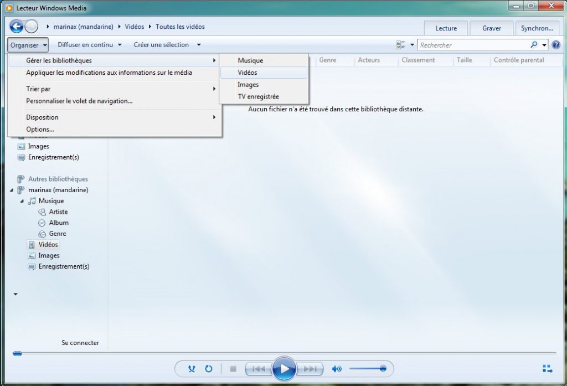Click the volume slider handle
The image size is (567, 386).
[x=383, y=369]
